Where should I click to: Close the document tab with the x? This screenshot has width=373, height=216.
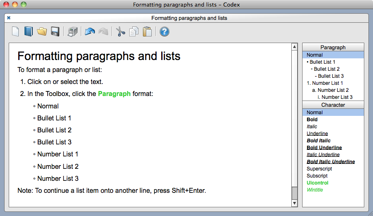pyautogui.click(x=9, y=18)
